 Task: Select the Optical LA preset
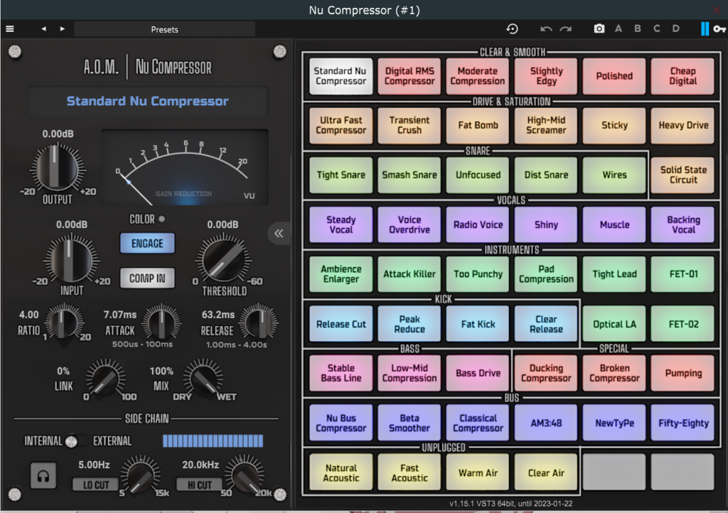[x=614, y=324]
